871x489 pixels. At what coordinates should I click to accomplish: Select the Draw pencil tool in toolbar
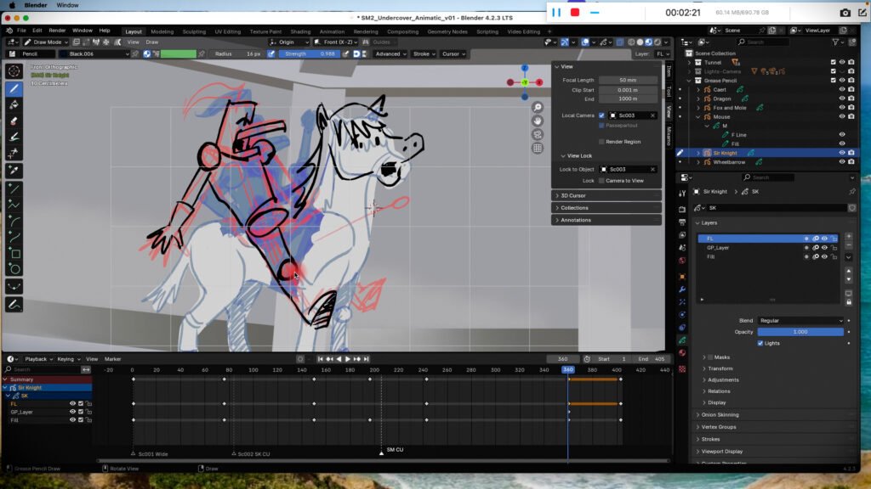[x=14, y=88]
